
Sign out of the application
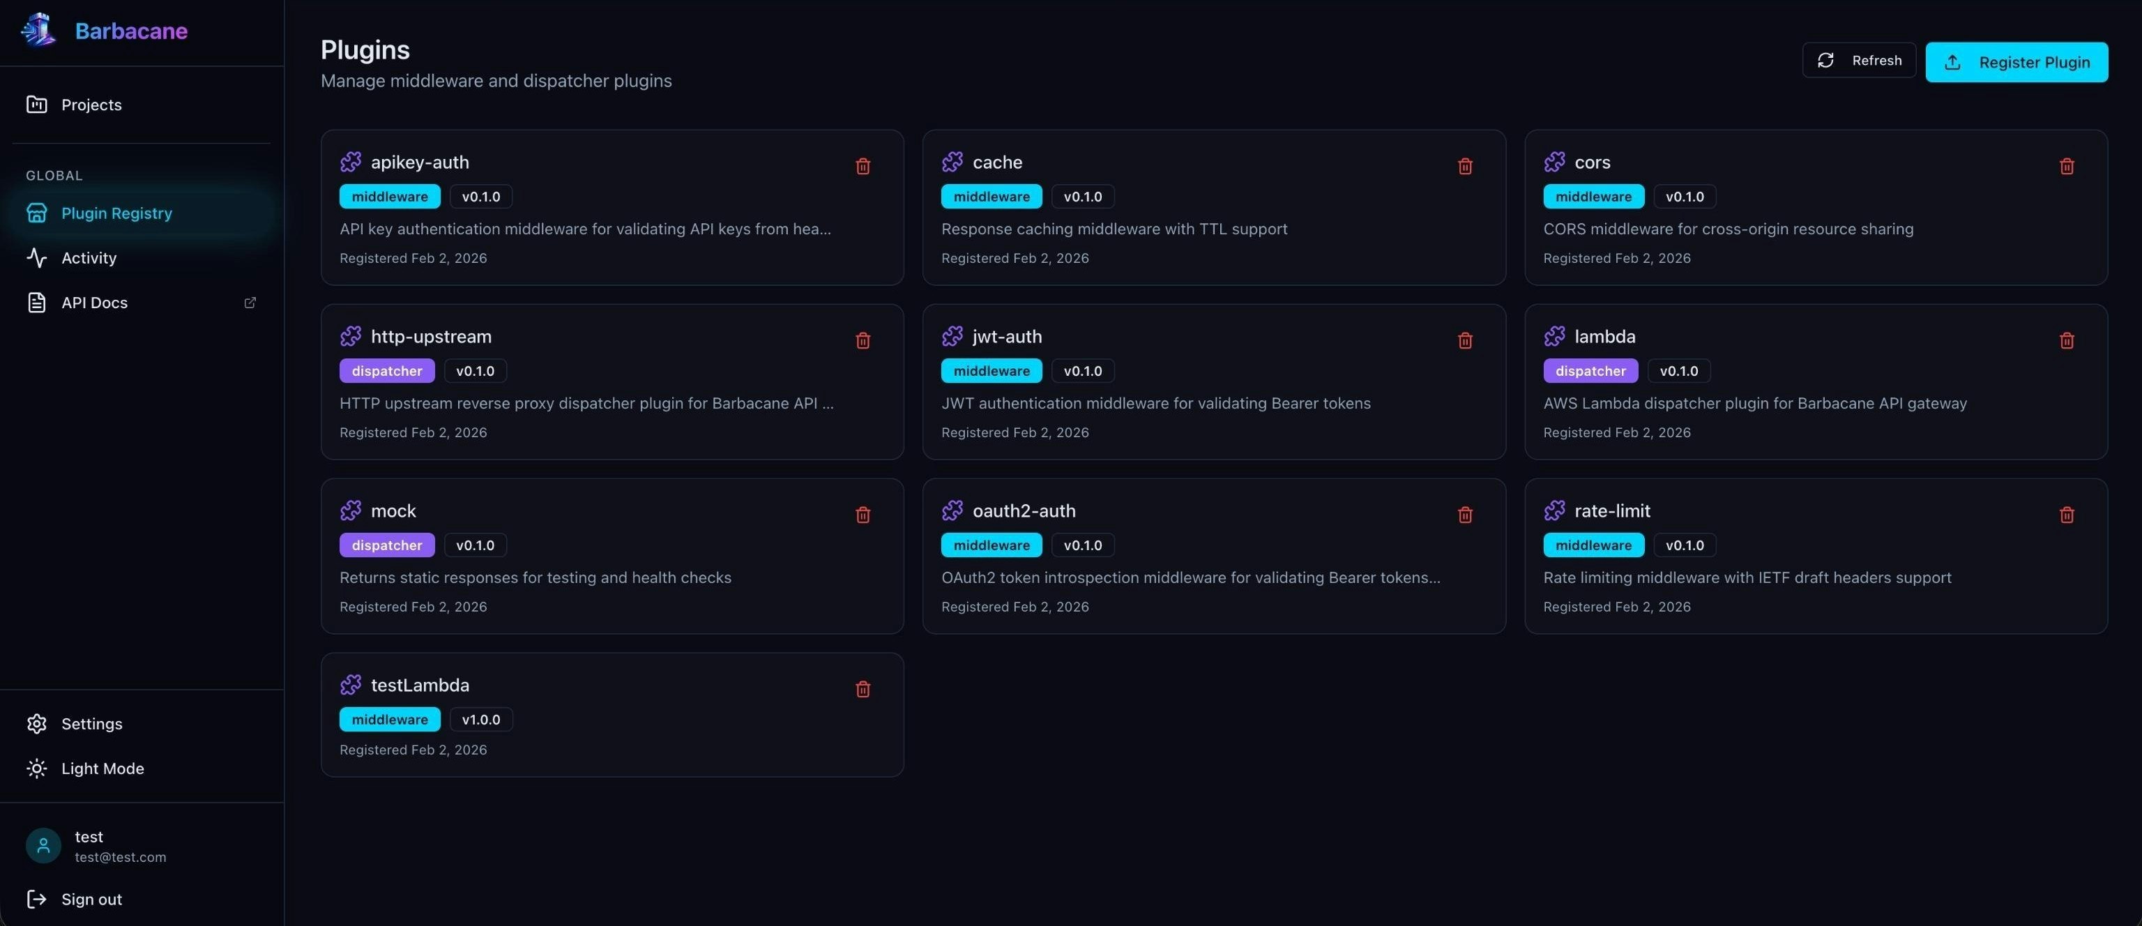click(91, 899)
